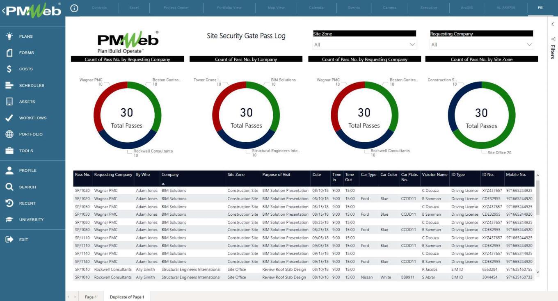Open the Requesting Company dropdown
The height and width of the screenshot is (301, 558).
click(x=481, y=44)
